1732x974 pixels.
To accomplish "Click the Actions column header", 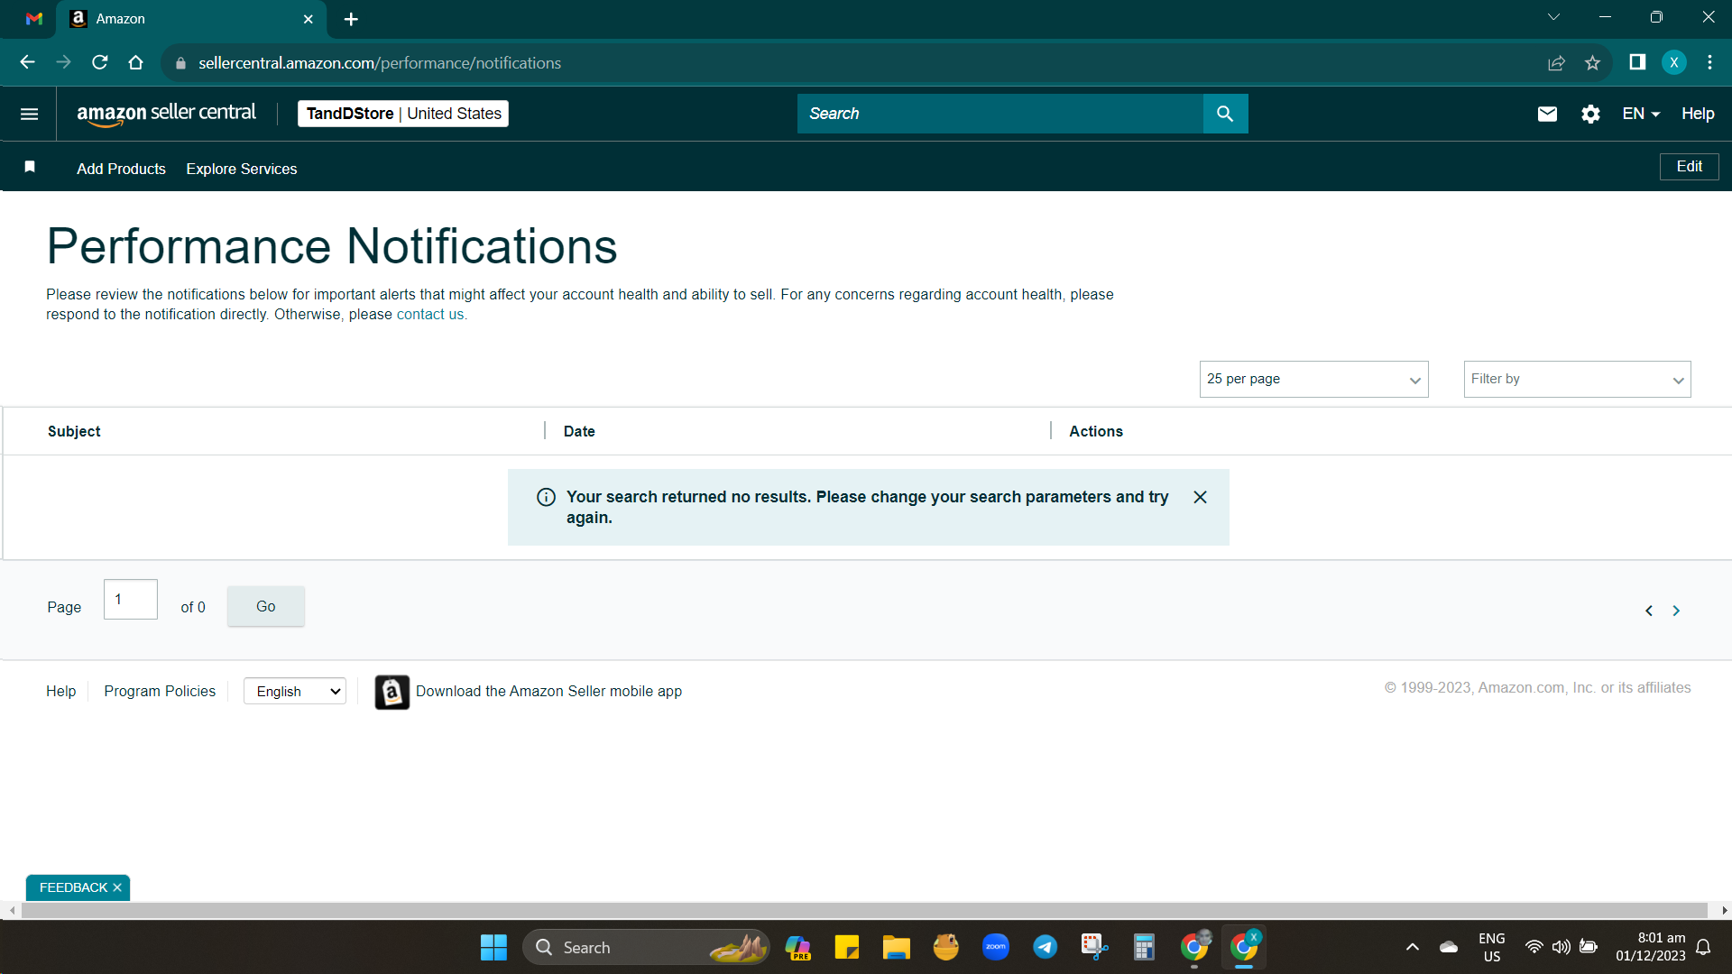I will (x=1096, y=431).
